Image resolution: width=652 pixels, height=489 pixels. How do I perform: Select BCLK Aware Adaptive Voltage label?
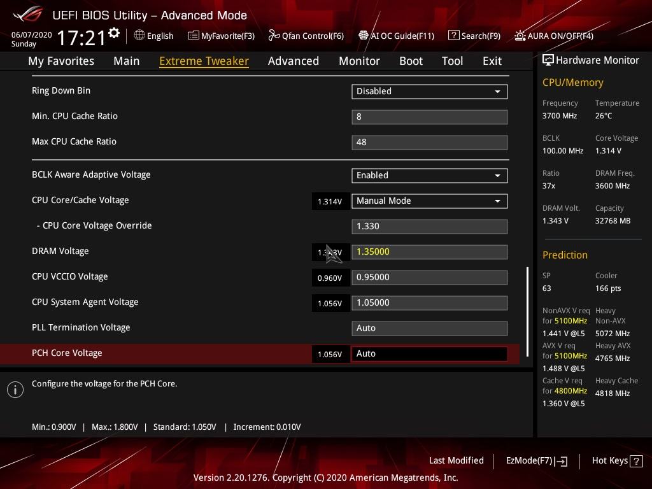coord(91,174)
